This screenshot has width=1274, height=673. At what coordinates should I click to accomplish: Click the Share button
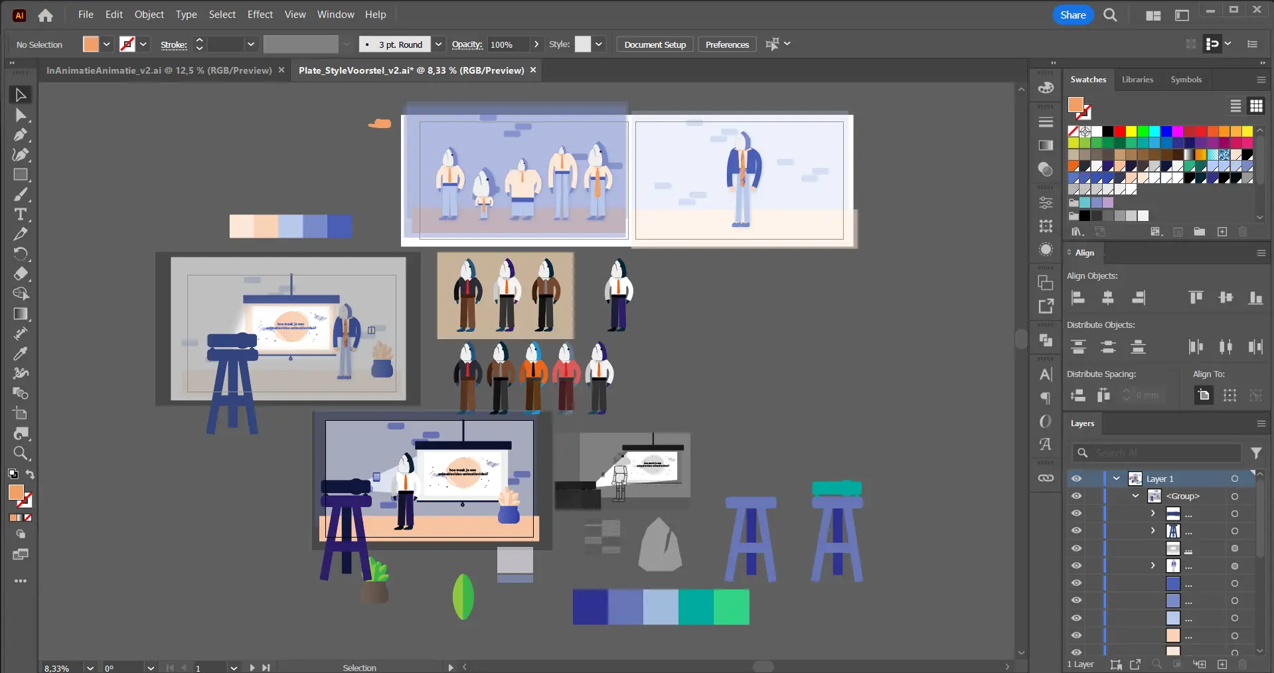click(x=1072, y=15)
